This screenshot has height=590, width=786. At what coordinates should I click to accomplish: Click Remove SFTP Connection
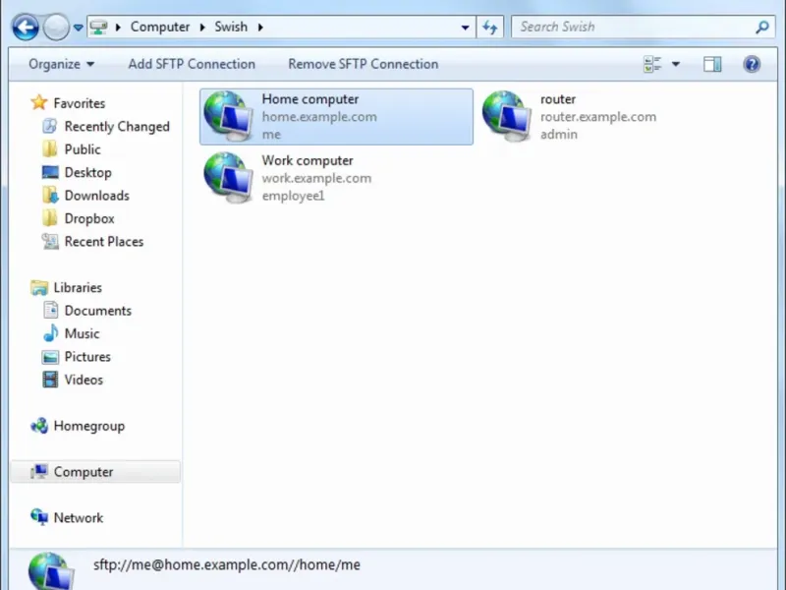pyautogui.click(x=364, y=64)
